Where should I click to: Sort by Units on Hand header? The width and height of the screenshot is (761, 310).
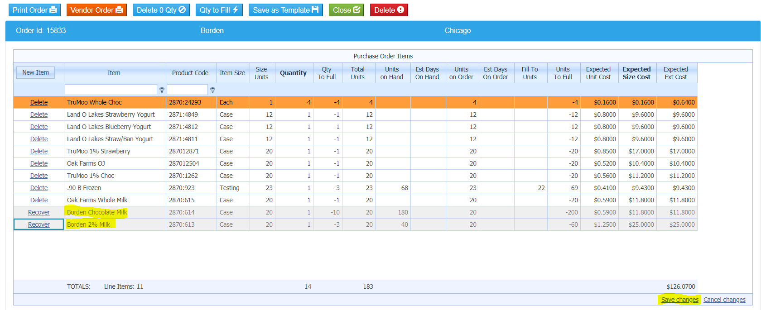click(392, 73)
